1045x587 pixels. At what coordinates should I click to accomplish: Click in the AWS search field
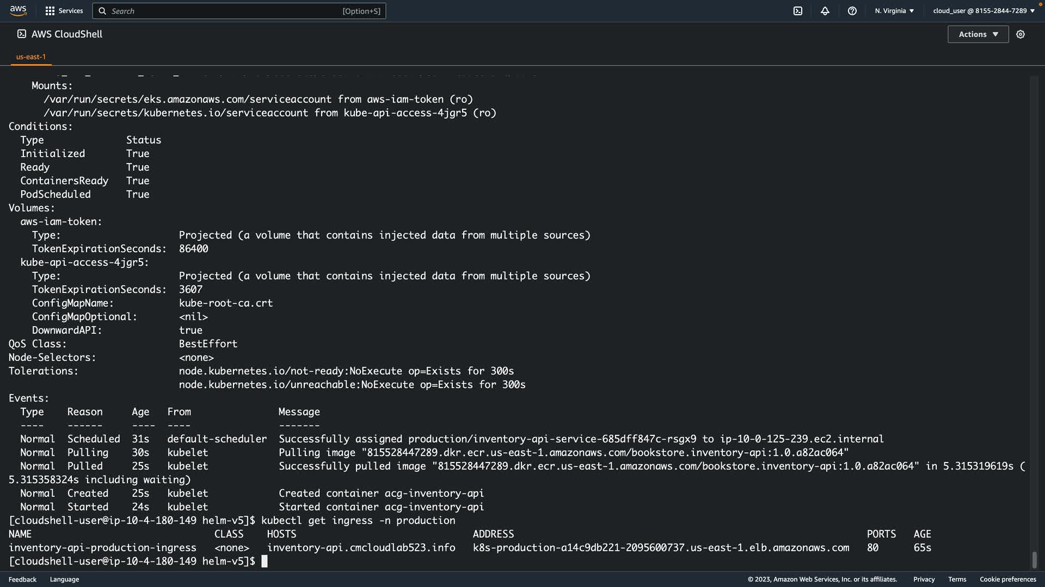click(x=223, y=11)
